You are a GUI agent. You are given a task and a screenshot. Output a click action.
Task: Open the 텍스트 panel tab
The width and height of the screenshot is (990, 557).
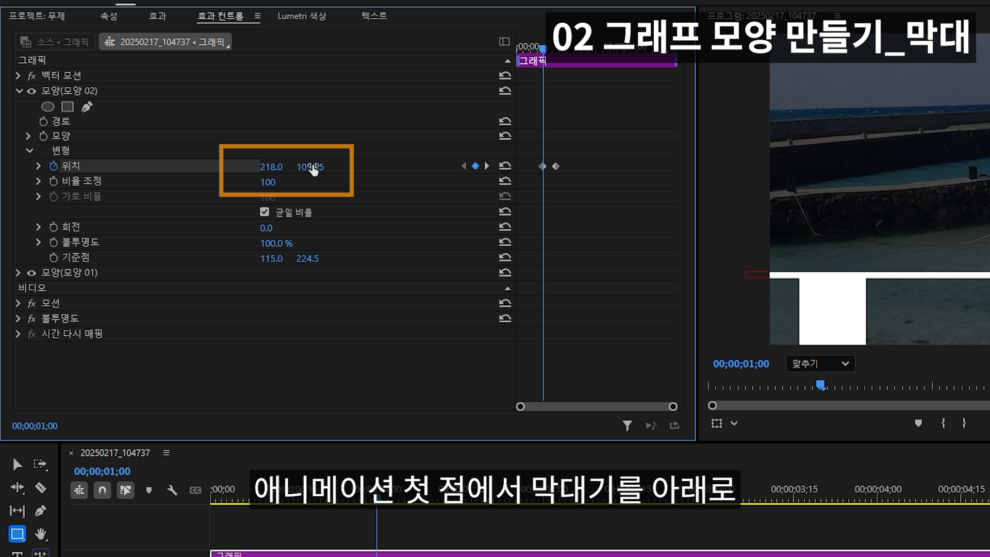click(x=374, y=16)
